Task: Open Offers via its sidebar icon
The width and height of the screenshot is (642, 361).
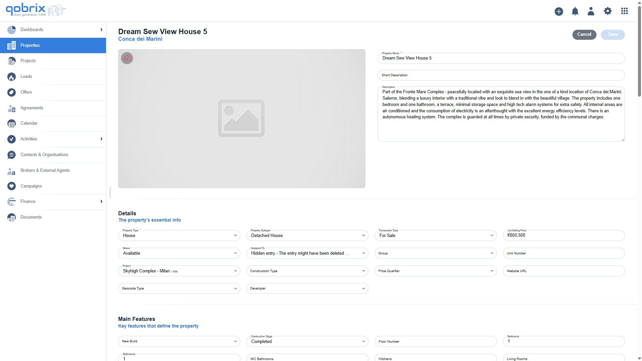Action: point(11,92)
